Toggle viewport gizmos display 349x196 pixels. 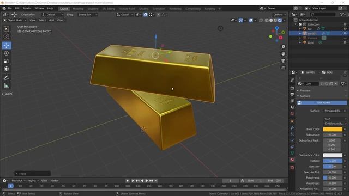point(240,20)
